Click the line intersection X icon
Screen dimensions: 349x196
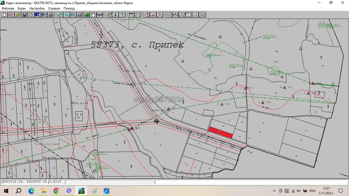(160, 15)
